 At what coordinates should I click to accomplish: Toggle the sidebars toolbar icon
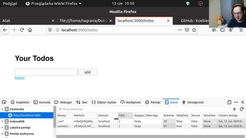point(222,30)
